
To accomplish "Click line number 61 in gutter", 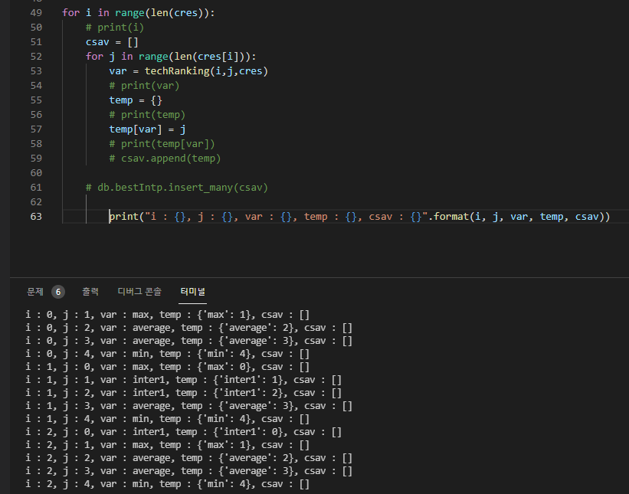I will click(36, 187).
